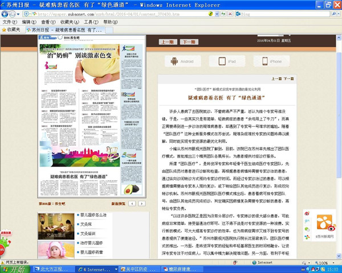Click the Weibo share icon on right sidebar
This screenshot has height=273, width=342.
pos(306,213)
